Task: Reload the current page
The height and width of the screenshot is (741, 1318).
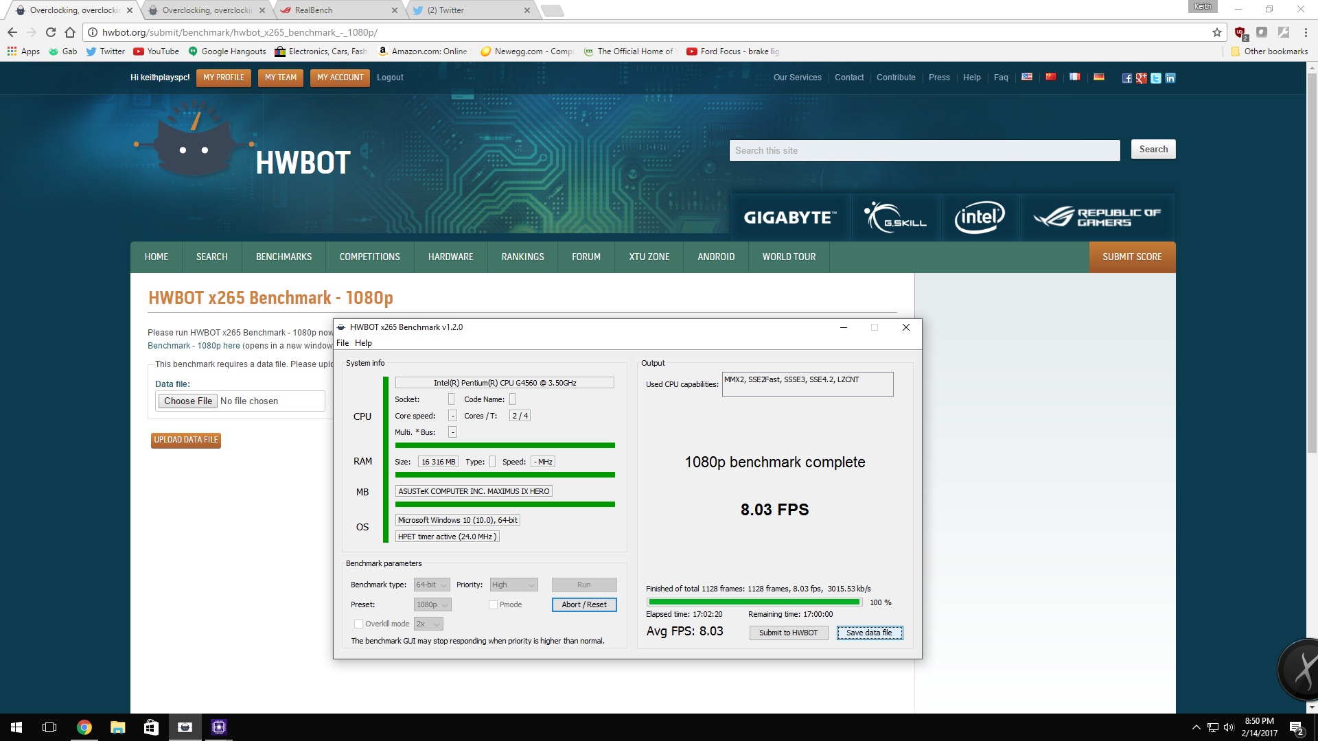Action: (51, 32)
